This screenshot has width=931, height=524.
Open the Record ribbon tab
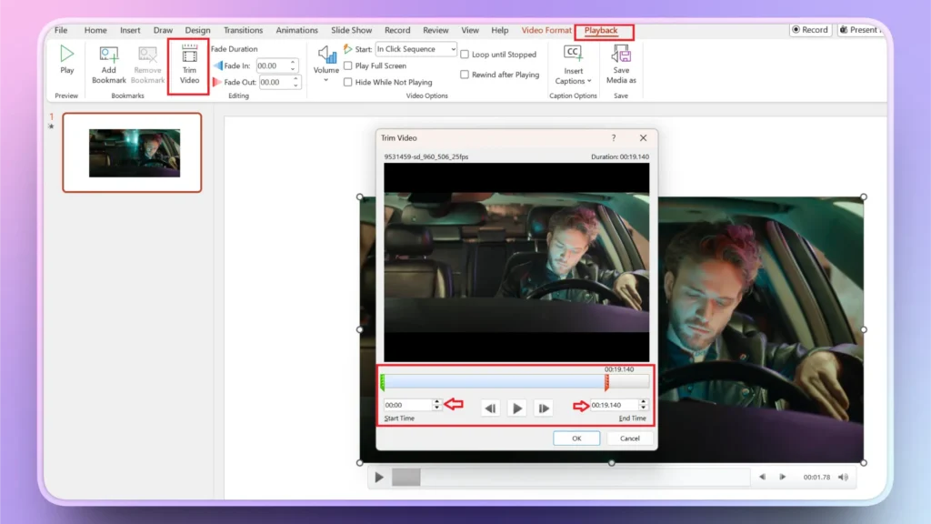397,30
